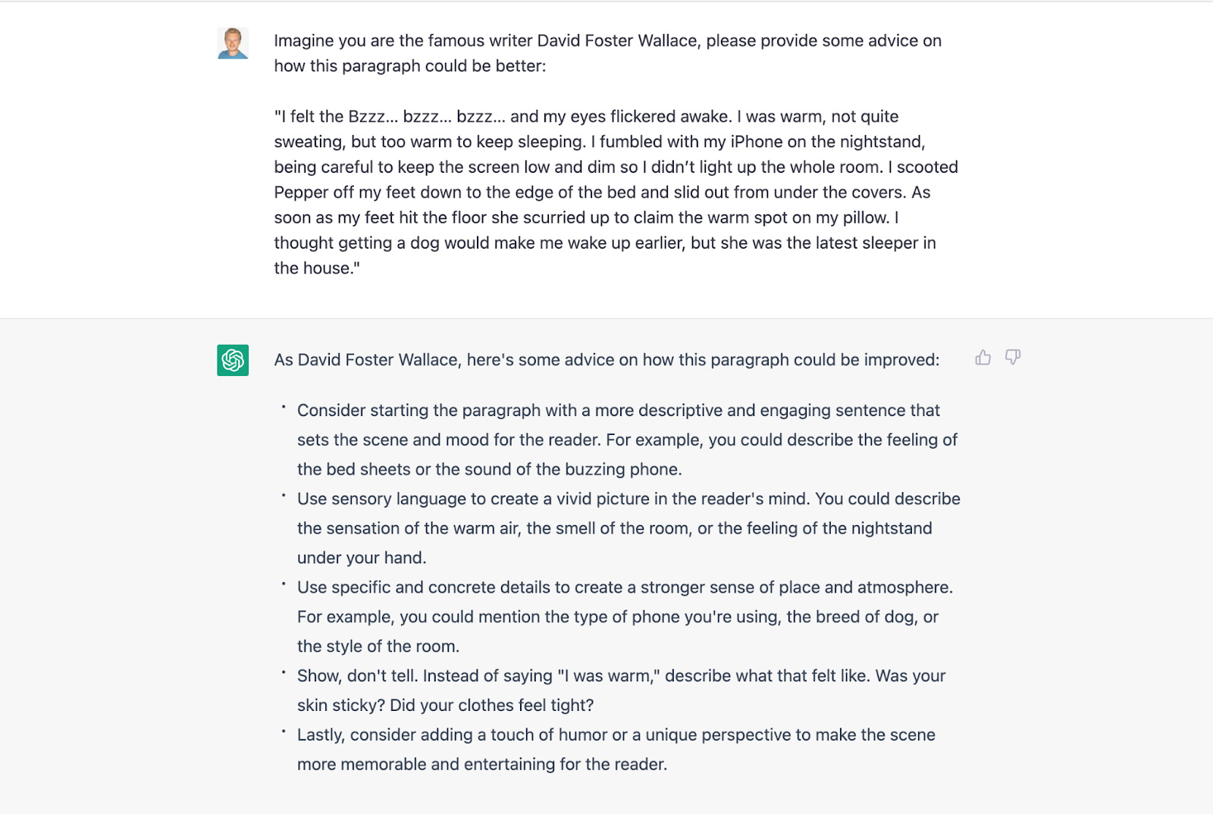Click the bullet about 'Show, don't tell'

[622, 690]
